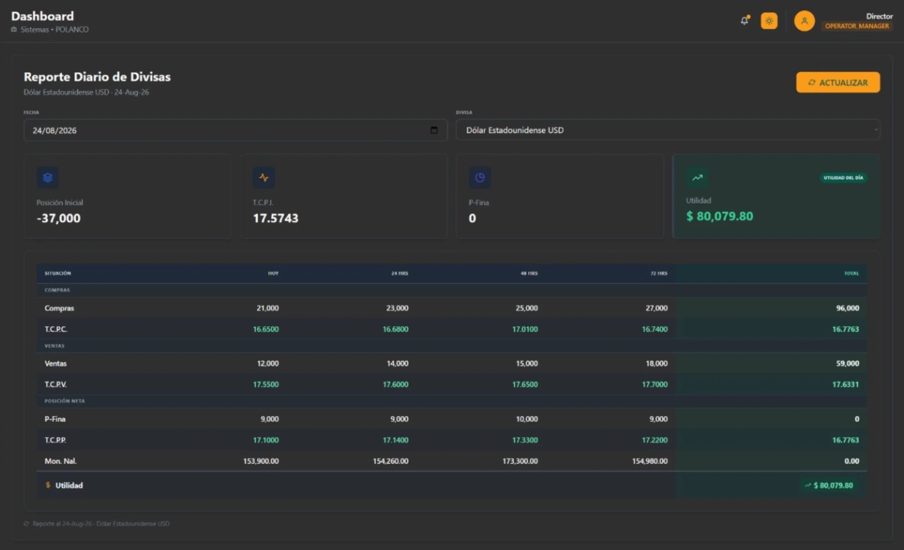This screenshot has height=550, width=904.
Task: Toggle light theme with sun icon
Action: [769, 21]
